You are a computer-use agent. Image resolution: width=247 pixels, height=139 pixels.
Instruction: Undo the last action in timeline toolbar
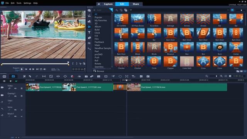[x=30, y=76]
